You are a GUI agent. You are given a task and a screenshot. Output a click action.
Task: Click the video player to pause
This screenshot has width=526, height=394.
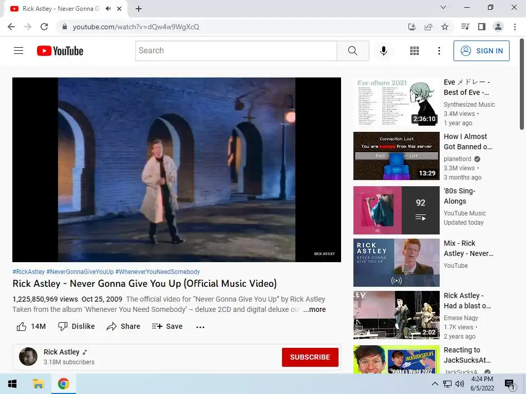177,169
